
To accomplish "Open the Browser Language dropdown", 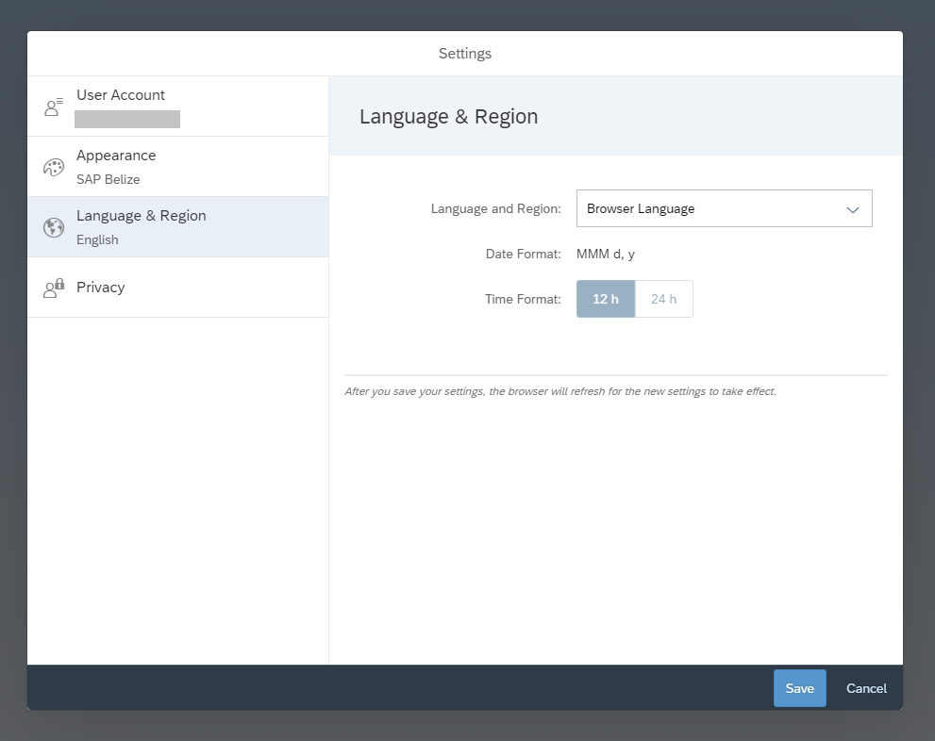I will 724,208.
